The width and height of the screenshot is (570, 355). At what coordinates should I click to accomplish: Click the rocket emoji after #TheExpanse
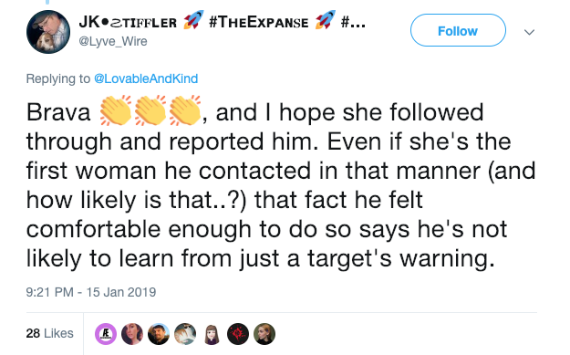tap(326, 20)
